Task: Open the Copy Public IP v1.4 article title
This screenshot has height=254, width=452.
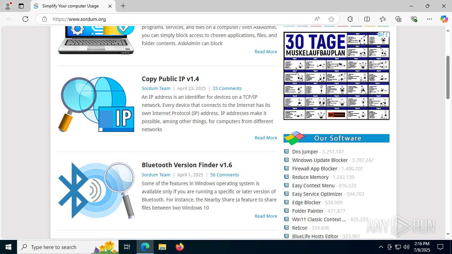Action: [170, 79]
